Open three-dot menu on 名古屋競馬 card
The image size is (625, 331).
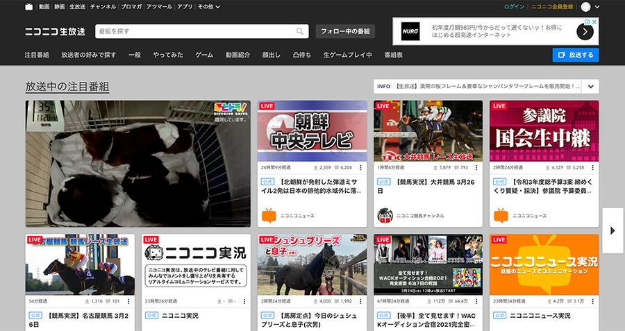click(x=128, y=302)
